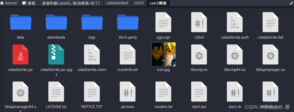Click the cobaltstrike.auth file name label
Viewport: 294px width, 112px height.
235,37
